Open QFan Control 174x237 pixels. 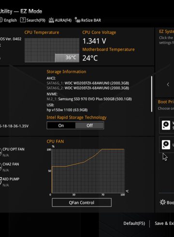tap(82, 203)
